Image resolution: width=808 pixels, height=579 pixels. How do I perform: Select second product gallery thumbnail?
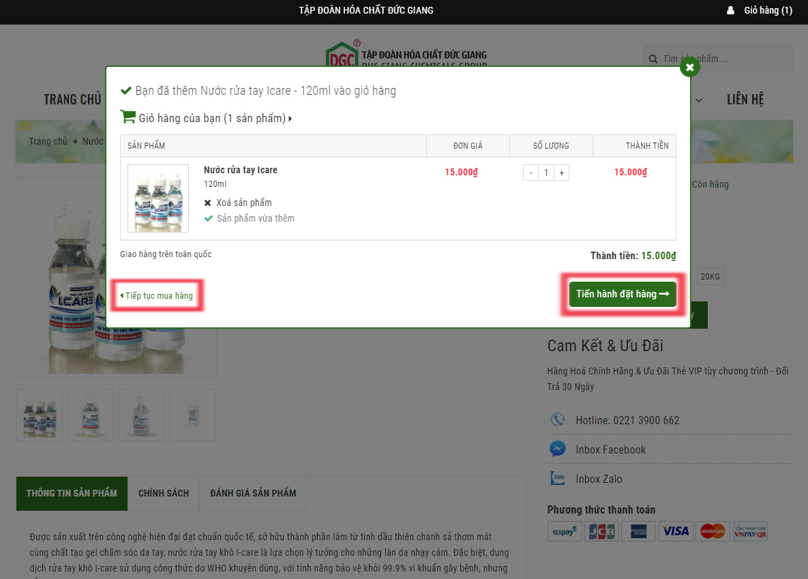pyautogui.click(x=91, y=415)
